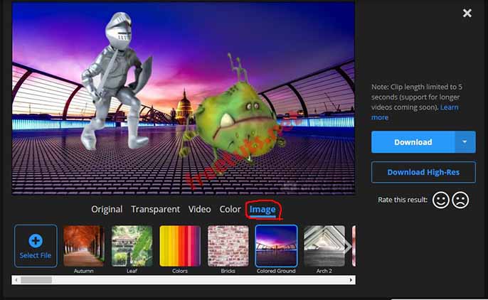The image size is (488, 300).
Task: Click the sad frowning rating face
Action: pyautogui.click(x=460, y=200)
